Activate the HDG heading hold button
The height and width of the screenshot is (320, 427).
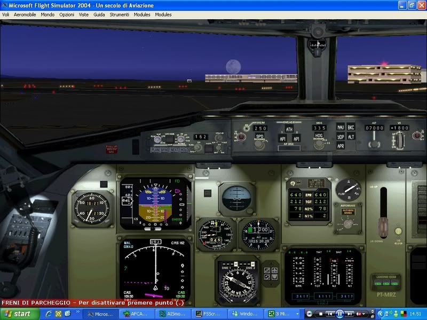click(x=319, y=135)
